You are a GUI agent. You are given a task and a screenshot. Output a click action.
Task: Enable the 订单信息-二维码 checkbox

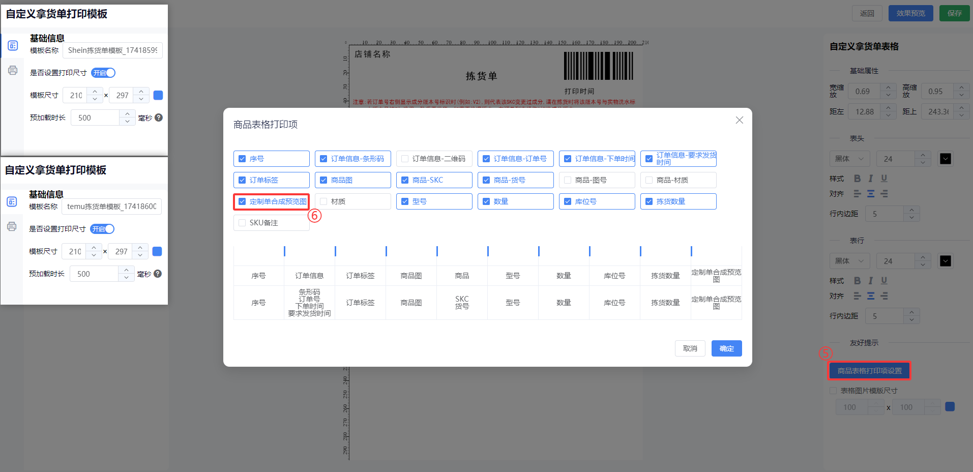405,159
